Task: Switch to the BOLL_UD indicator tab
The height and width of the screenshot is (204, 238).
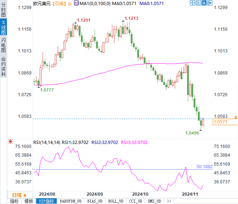Action: pos(116,201)
